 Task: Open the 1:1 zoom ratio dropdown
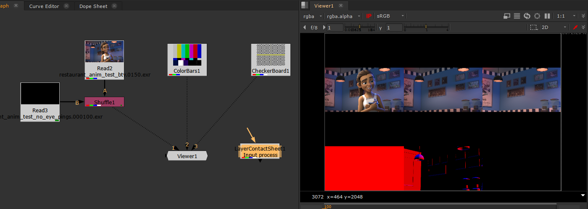[x=566, y=16]
